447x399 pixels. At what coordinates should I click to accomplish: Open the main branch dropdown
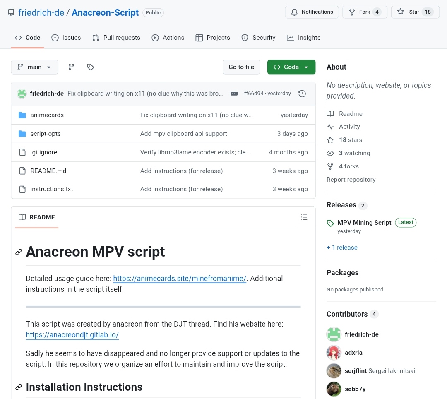coord(34,67)
